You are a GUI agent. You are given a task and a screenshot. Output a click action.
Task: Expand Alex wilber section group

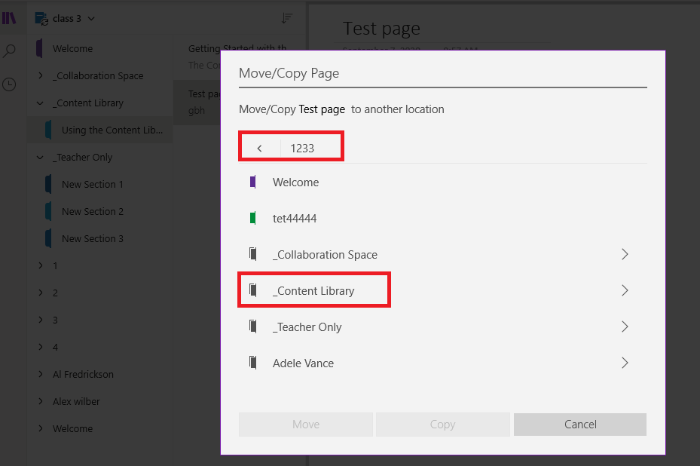coord(41,401)
